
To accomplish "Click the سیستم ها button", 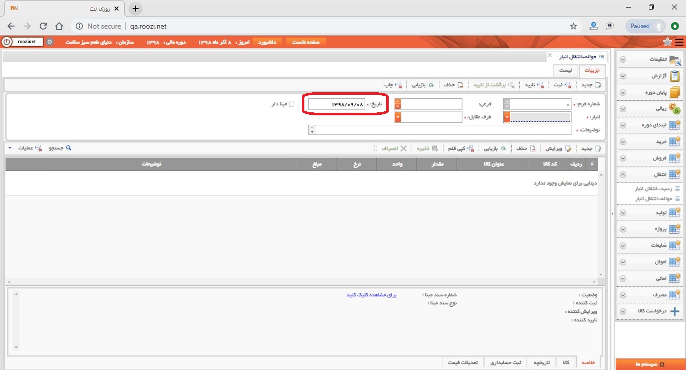I will coord(651,364).
